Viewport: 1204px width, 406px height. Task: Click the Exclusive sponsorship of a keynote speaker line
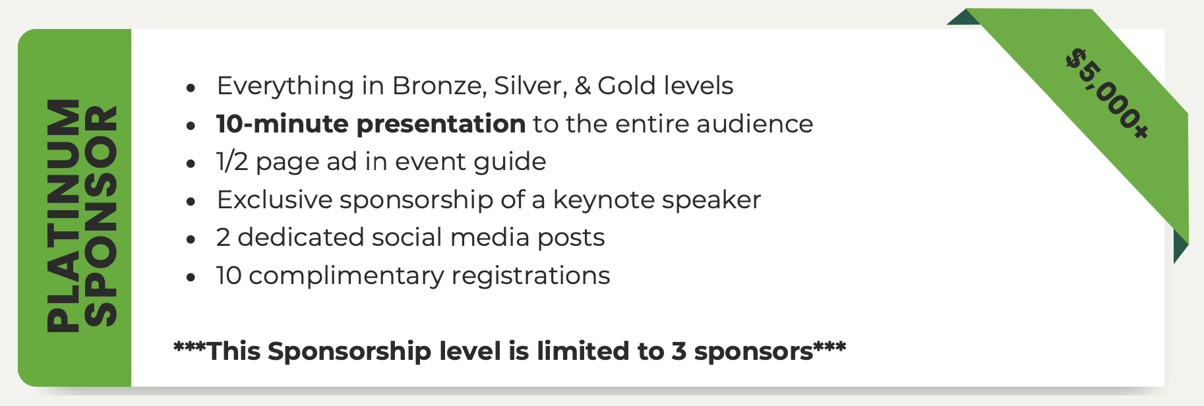tap(489, 200)
